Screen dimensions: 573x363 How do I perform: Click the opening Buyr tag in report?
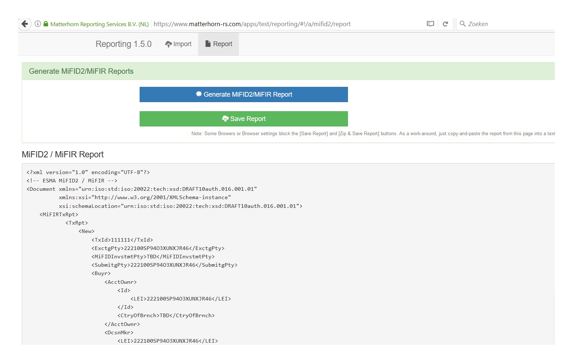coord(101,274)
